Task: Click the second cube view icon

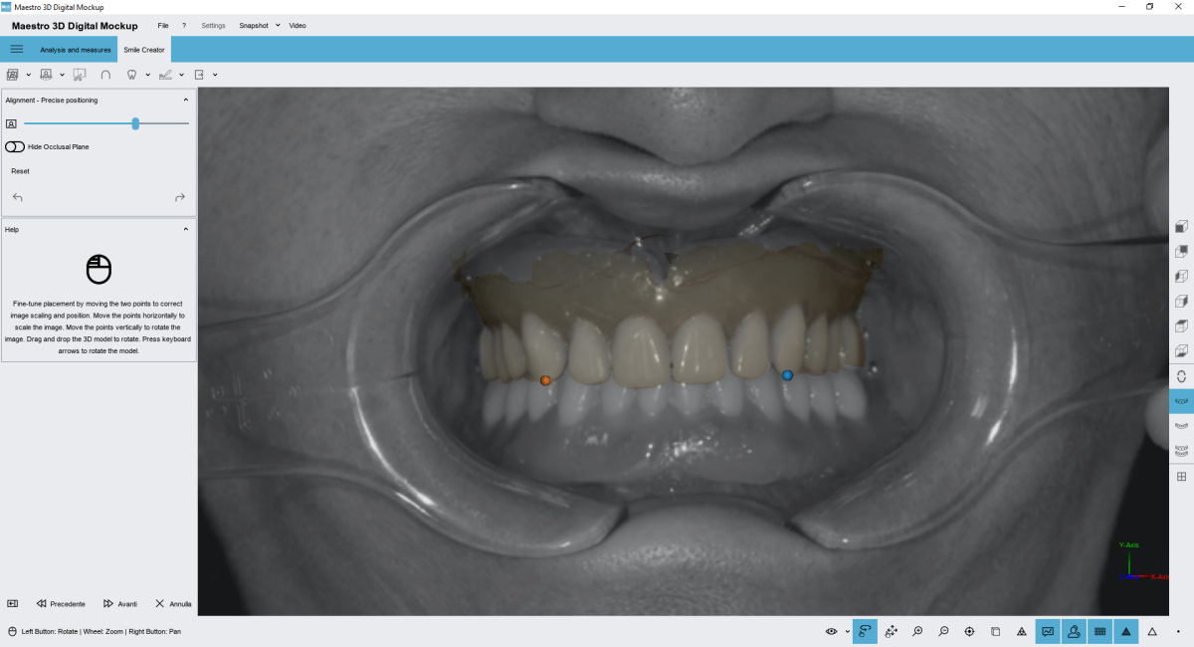Action: tap(1181, 252)
